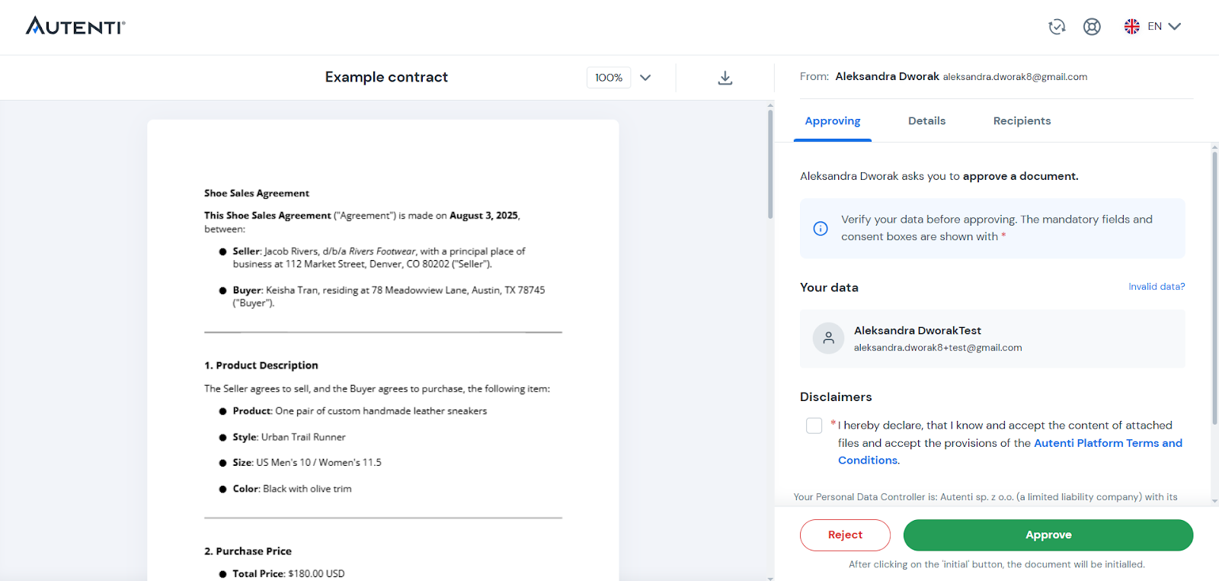Image resolution: width=1219 pixels, height=581 pixels.
Task: Open Autenti Platform Terms and Conditions link
Action: click(x=1107, y=443)
